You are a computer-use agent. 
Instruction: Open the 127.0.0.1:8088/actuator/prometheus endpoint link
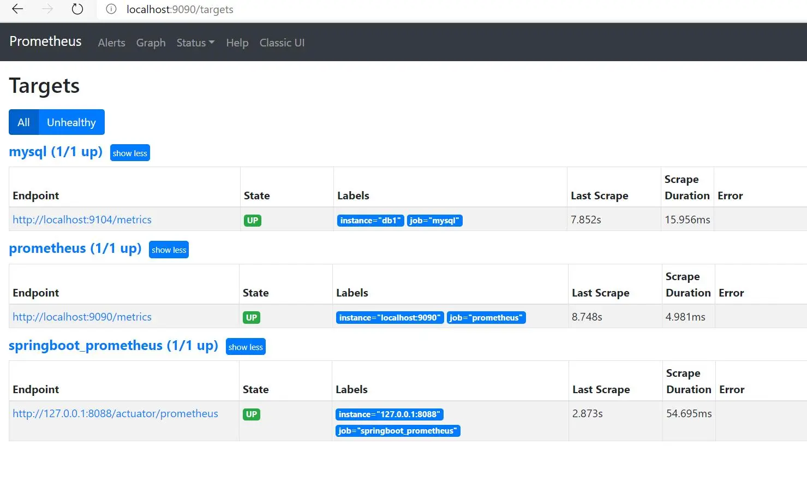click(x=115, y=413)
